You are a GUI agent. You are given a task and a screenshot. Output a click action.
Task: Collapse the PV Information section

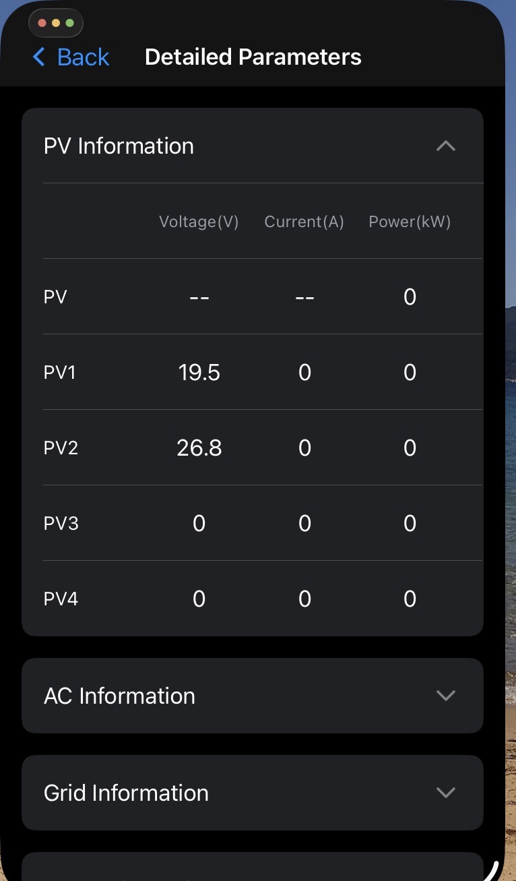coord(446,146)
